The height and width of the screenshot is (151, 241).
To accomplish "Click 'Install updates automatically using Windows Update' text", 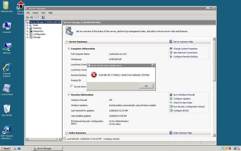I will click(x=133, y=105).
